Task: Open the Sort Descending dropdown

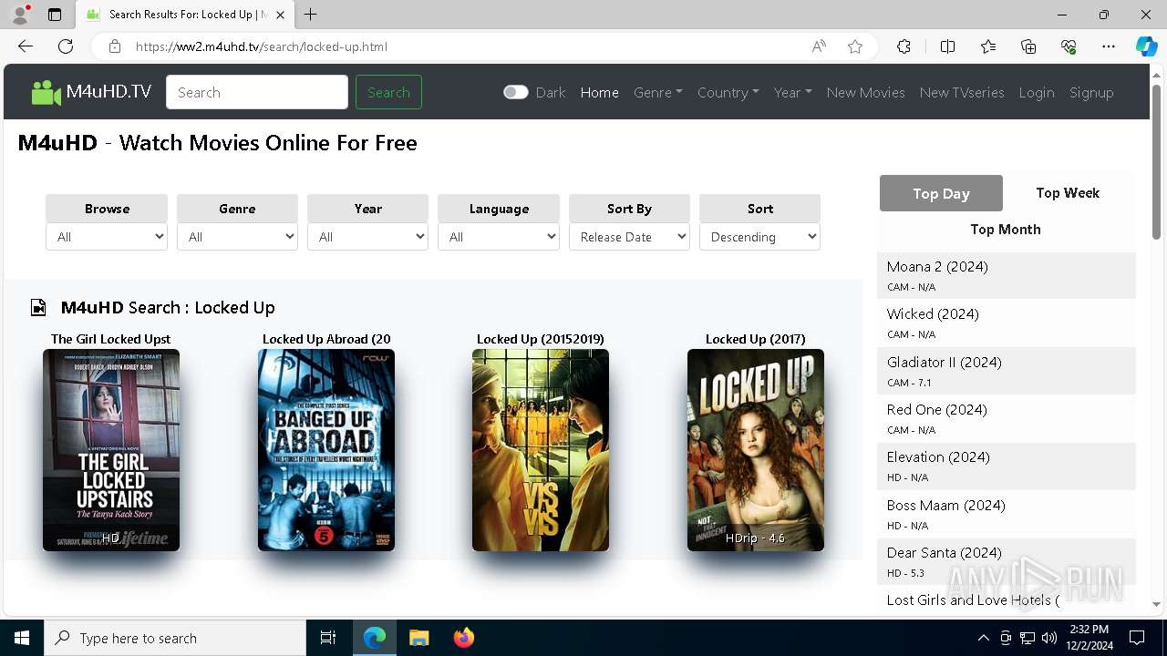Action: 760,237
